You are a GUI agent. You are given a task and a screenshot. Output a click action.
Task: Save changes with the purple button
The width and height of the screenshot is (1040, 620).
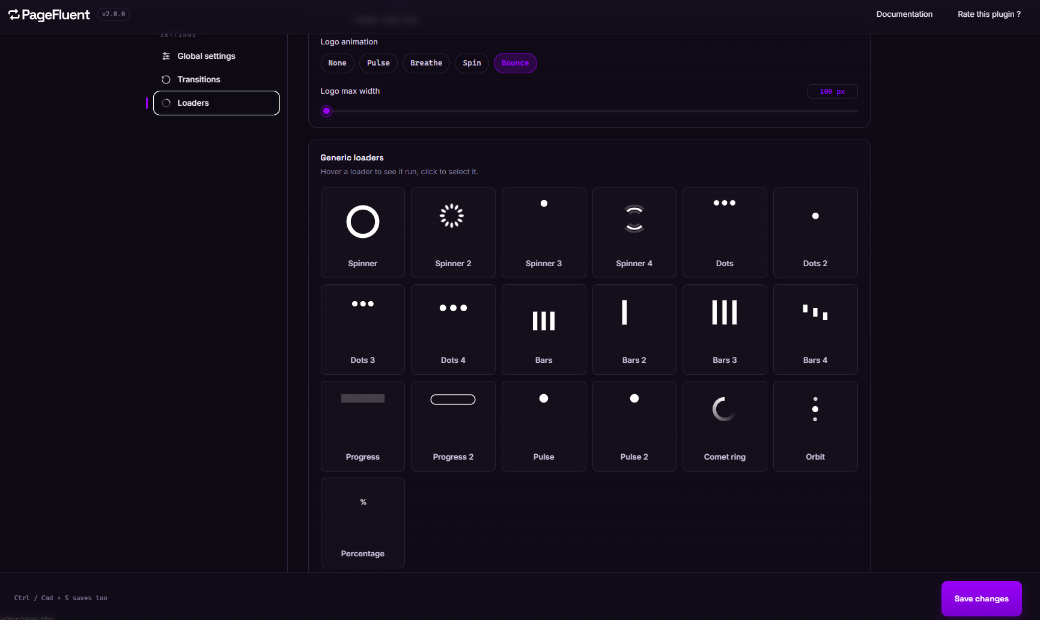[x=982, y=598]
